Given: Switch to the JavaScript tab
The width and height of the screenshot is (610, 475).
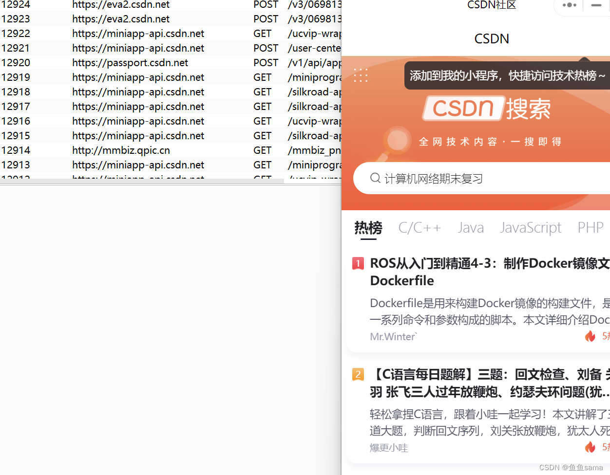Looking at the screenshot, I should pos(531,228).
